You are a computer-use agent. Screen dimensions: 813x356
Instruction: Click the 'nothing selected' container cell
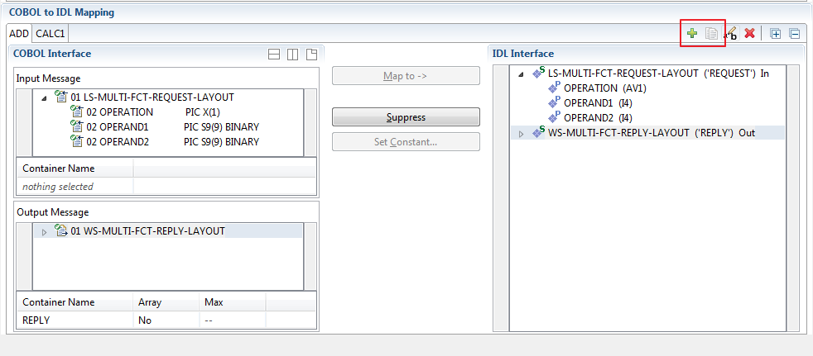pos(75,187)
